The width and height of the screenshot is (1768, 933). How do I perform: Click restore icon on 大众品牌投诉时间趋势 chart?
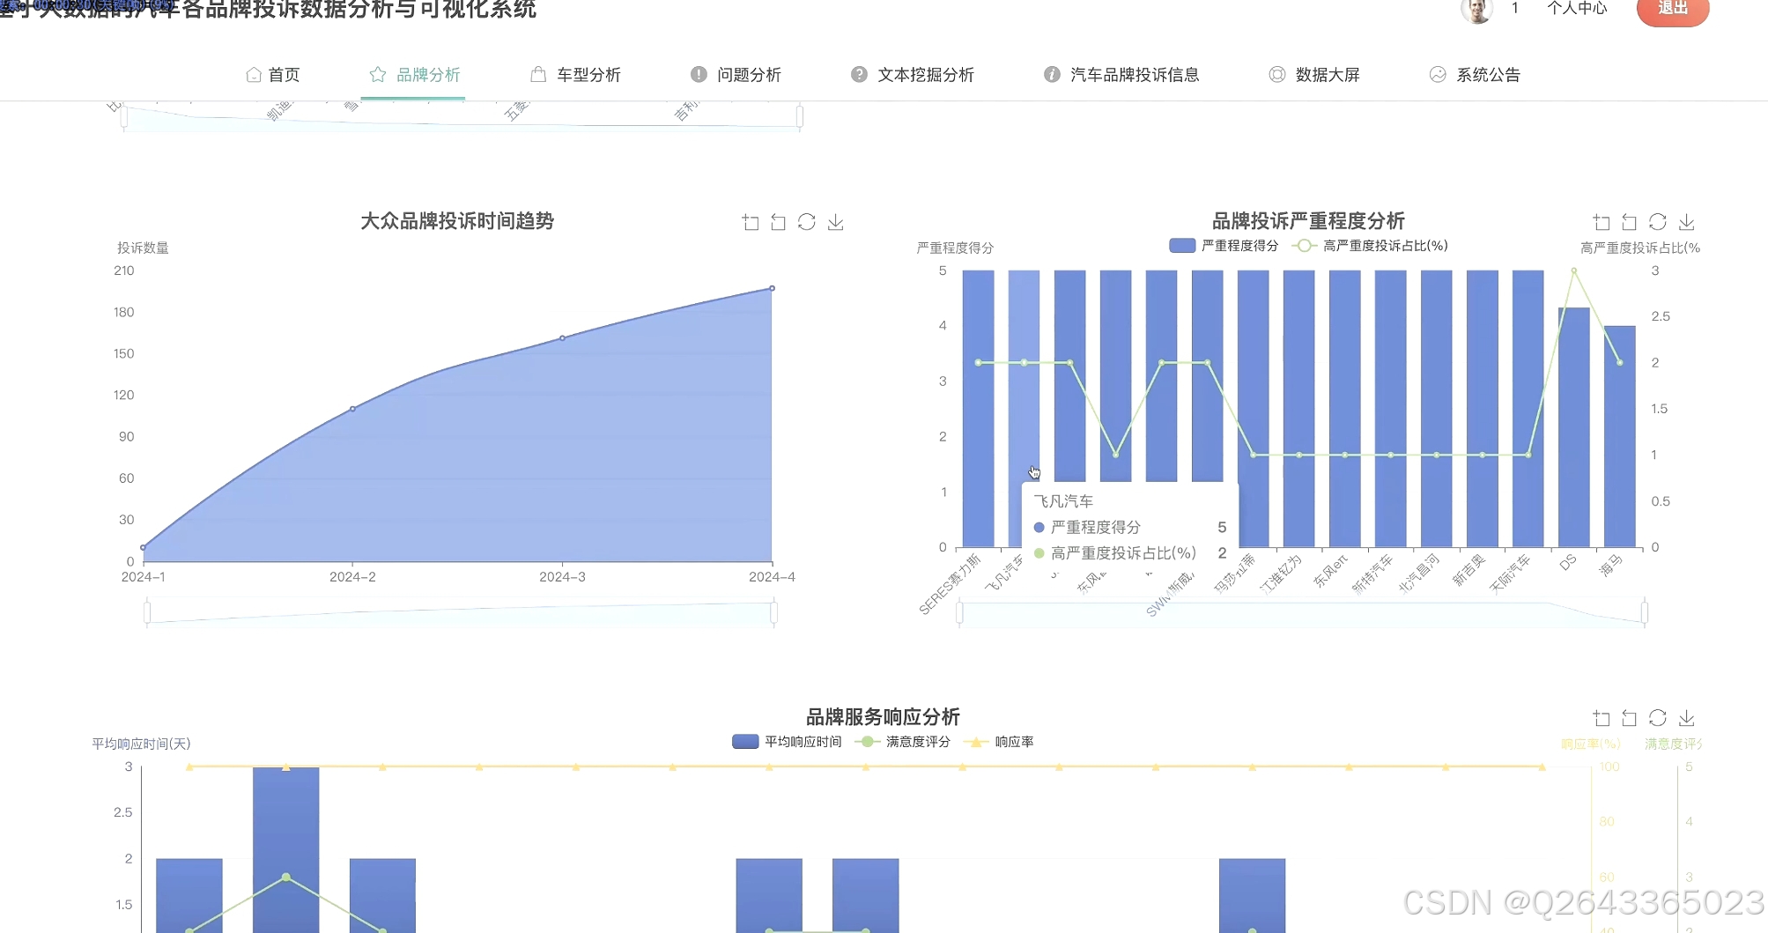806,222
